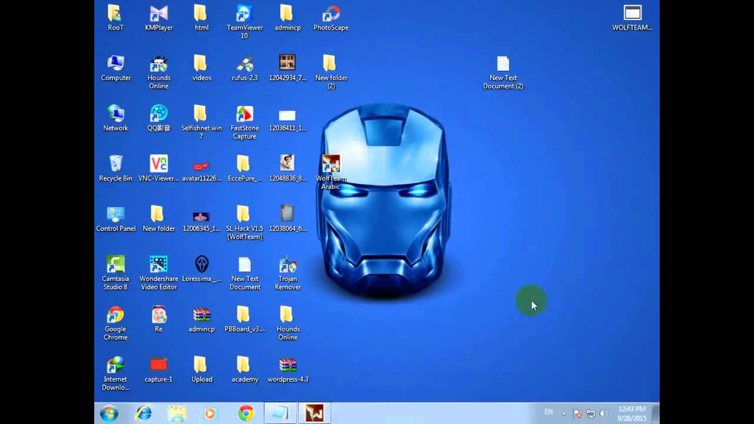Launch the QQ player shortcut
Viewport: 754px width, 424px height.
158,118
